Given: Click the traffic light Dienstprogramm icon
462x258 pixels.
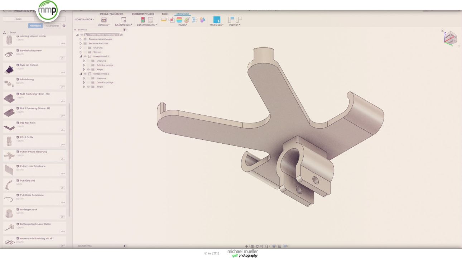Looking at the screenshot, I should (x=143, y=20).
